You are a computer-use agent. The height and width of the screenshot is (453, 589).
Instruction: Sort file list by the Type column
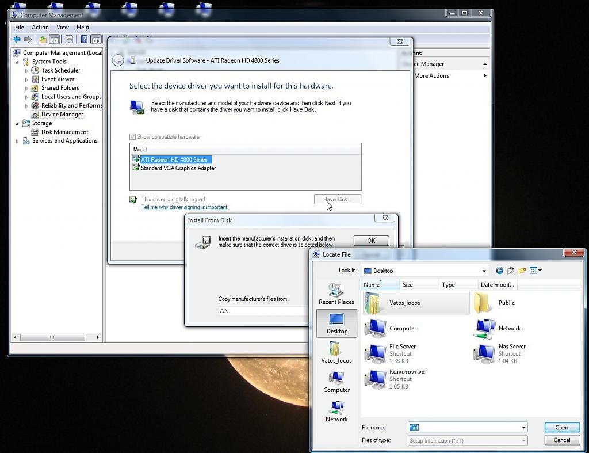pyautogui.click(x=458, y=284)
